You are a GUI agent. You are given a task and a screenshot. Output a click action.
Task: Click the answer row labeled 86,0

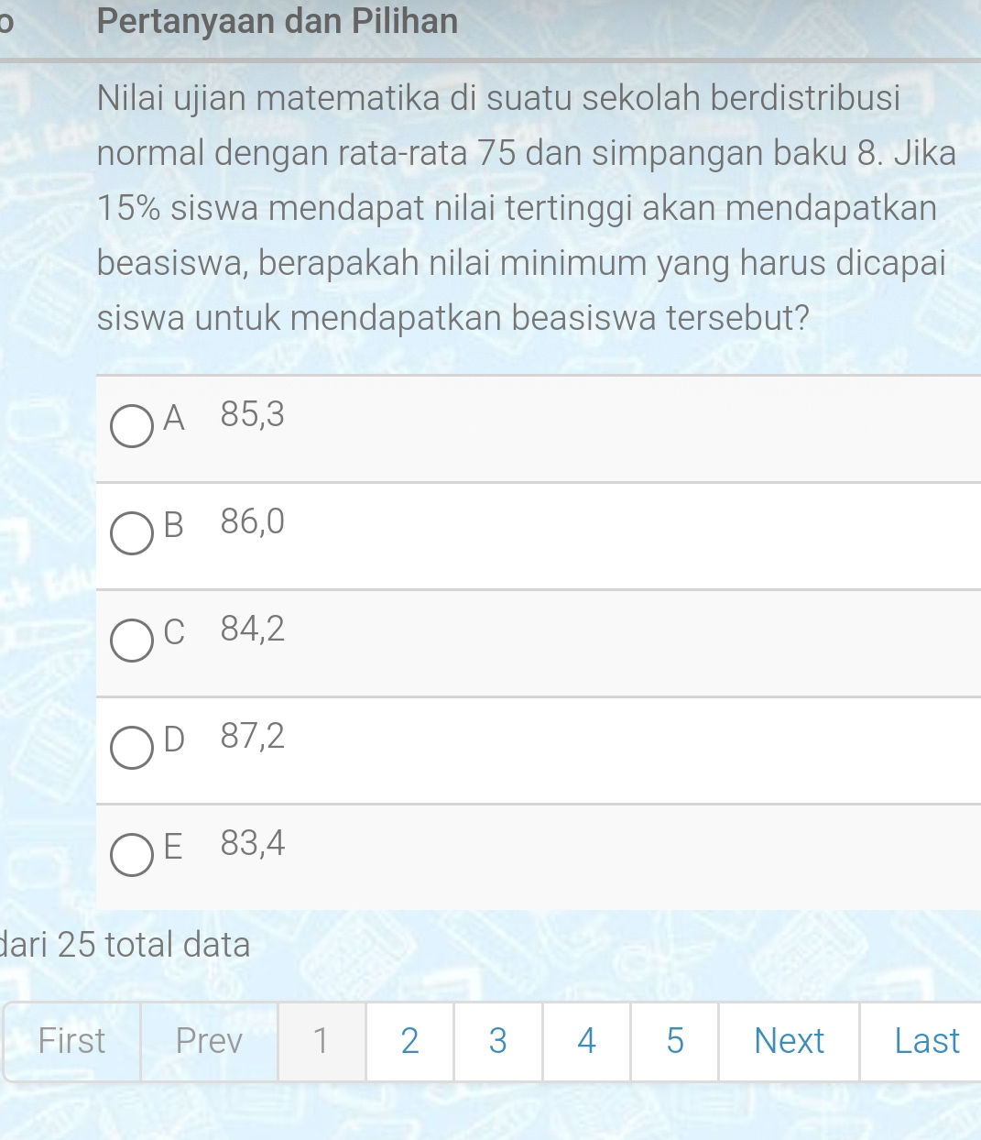click(252, 522)
